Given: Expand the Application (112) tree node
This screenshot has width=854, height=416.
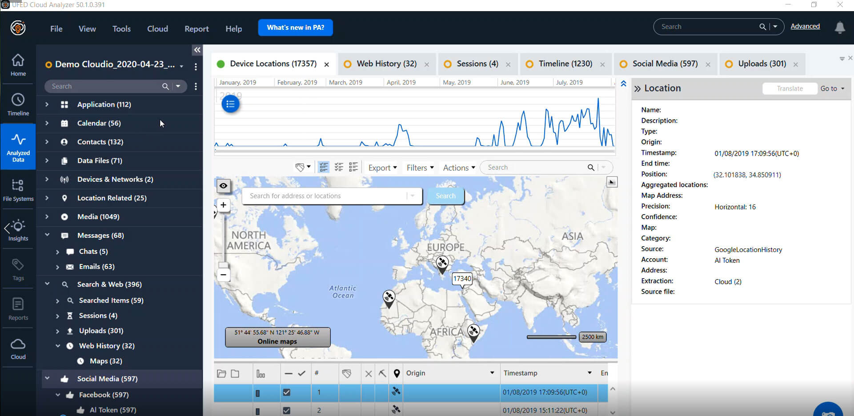Looking at the screenshot, I should pos(47,104).
